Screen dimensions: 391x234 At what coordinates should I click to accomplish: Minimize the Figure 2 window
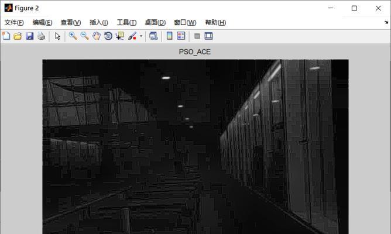pos(331,8)
